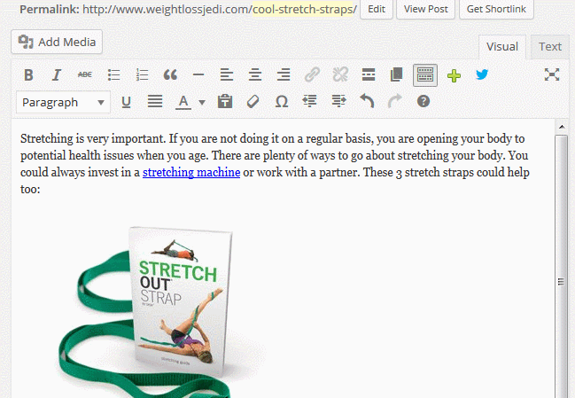This screenshot has height=398, width=575.
Task: Click the Twitter bird icon
Action: [x=482, y=74]
